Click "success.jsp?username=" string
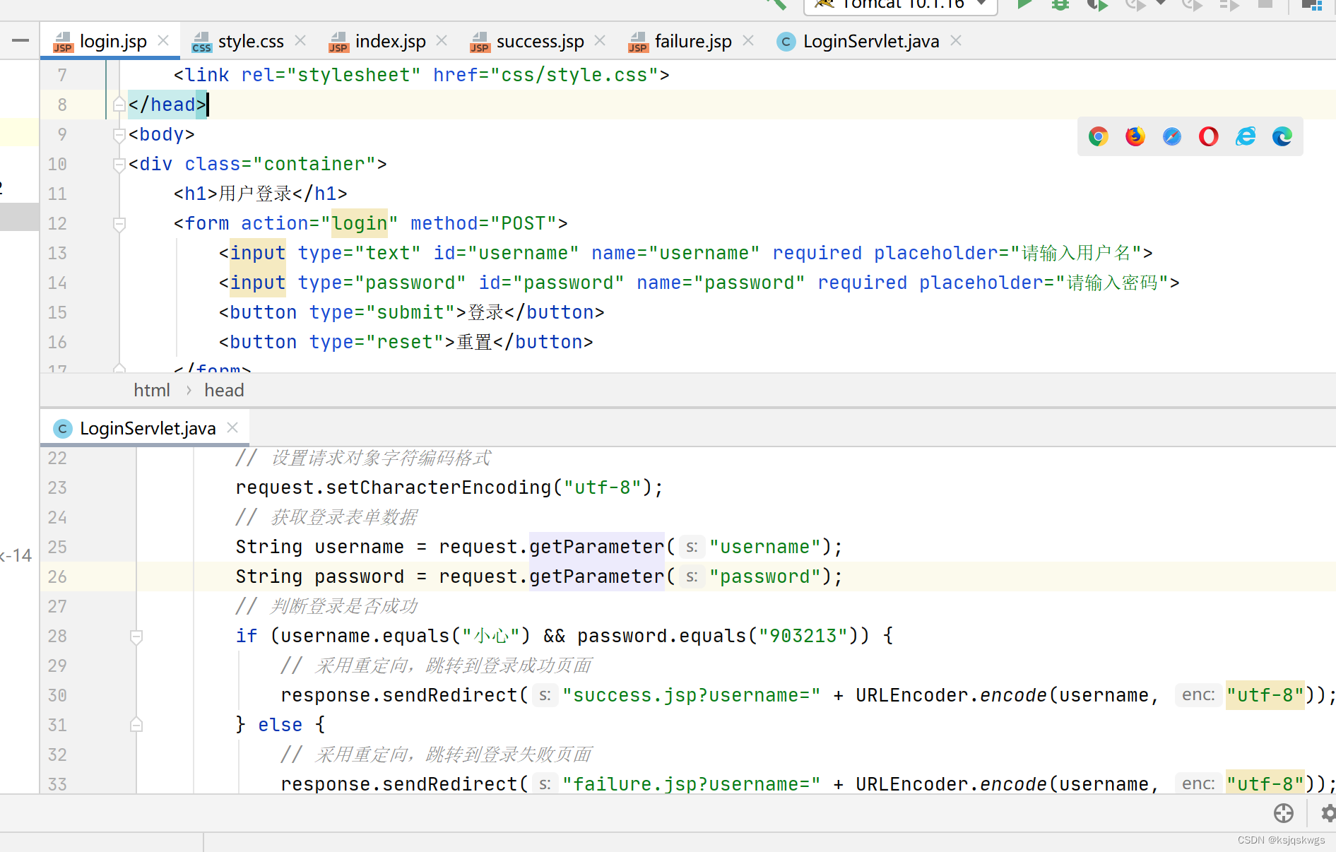Screen dimensions: 1336x852 click(x=691, y=695)
